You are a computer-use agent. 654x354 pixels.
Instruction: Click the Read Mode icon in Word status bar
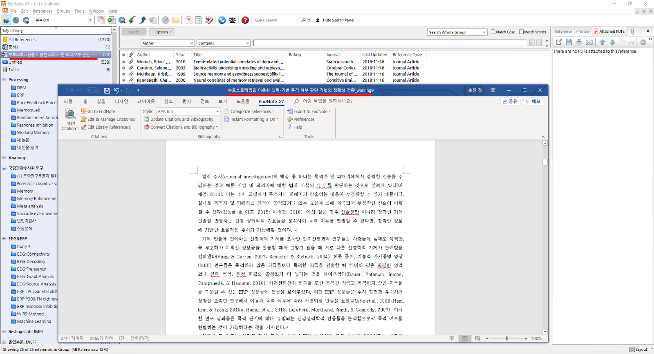tap(452, 338)
